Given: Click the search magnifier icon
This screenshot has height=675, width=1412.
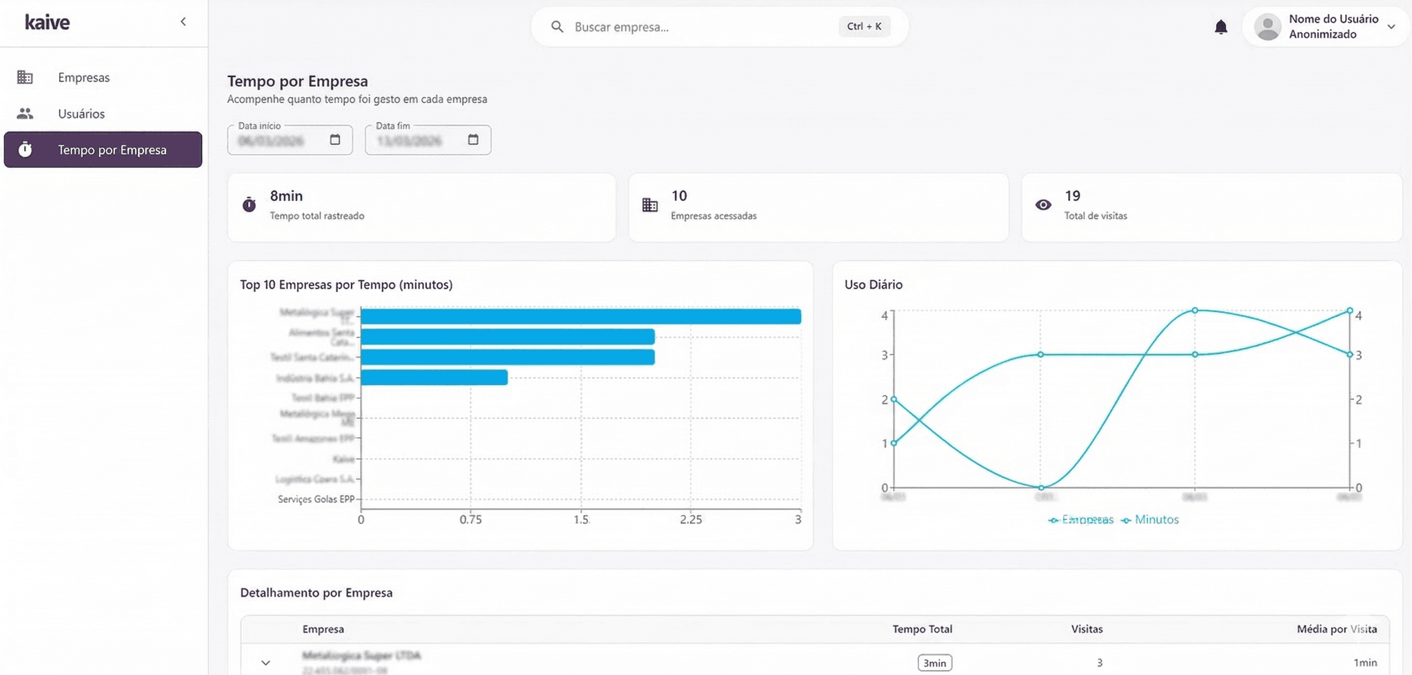Looking at the screenshot, I should point(557,26).
